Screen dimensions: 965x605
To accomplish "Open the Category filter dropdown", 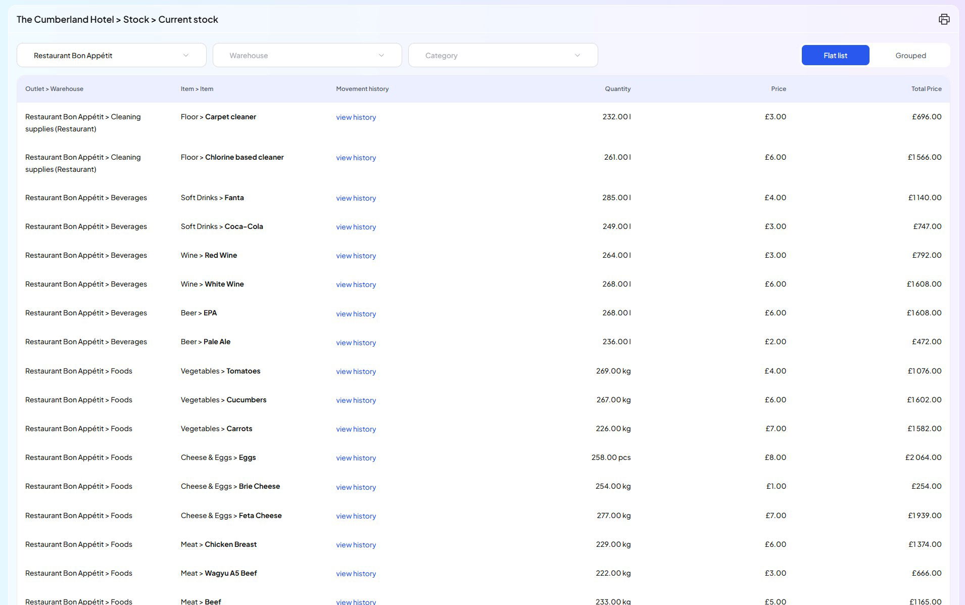I will pos(502,55).
